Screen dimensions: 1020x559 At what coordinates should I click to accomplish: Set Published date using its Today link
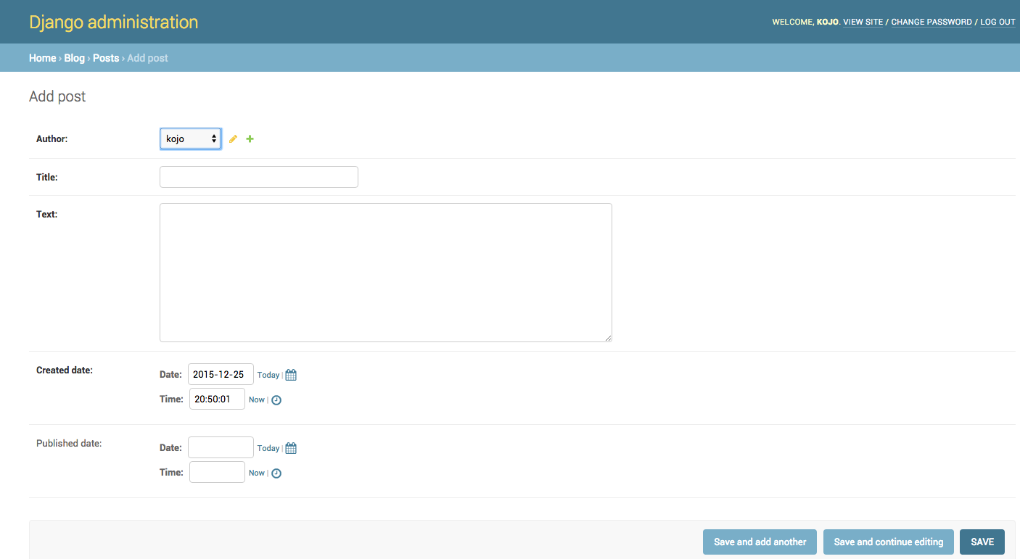[268, 448]
